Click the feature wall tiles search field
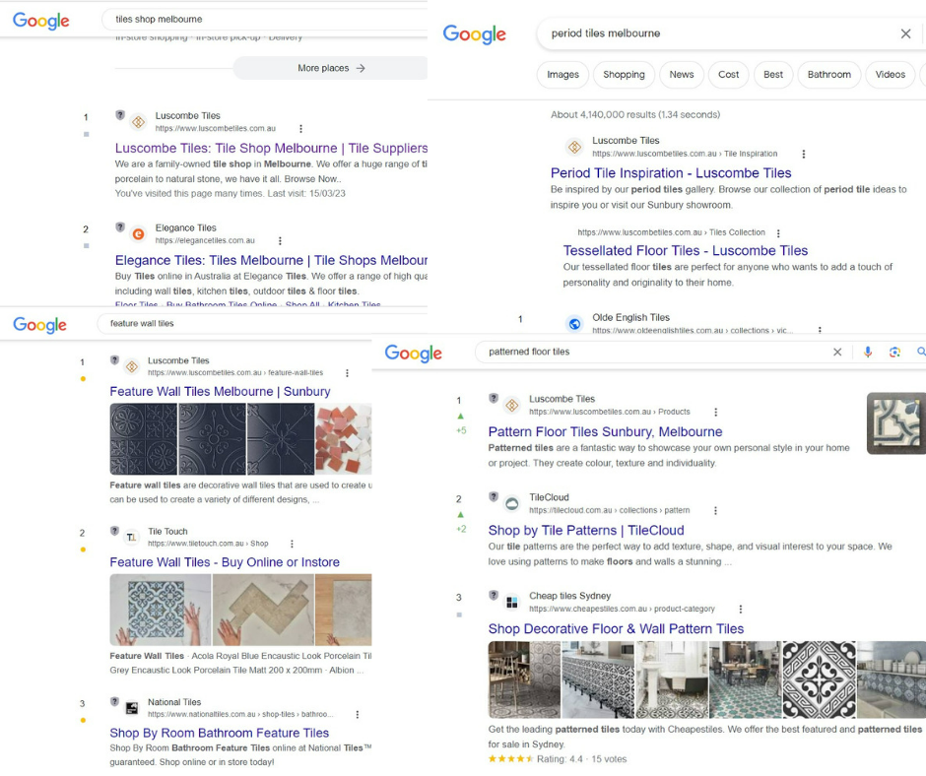 [x=262, y=324]
